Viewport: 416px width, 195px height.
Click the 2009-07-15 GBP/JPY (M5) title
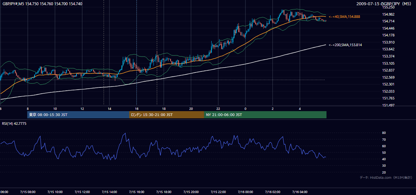point(384,4)
